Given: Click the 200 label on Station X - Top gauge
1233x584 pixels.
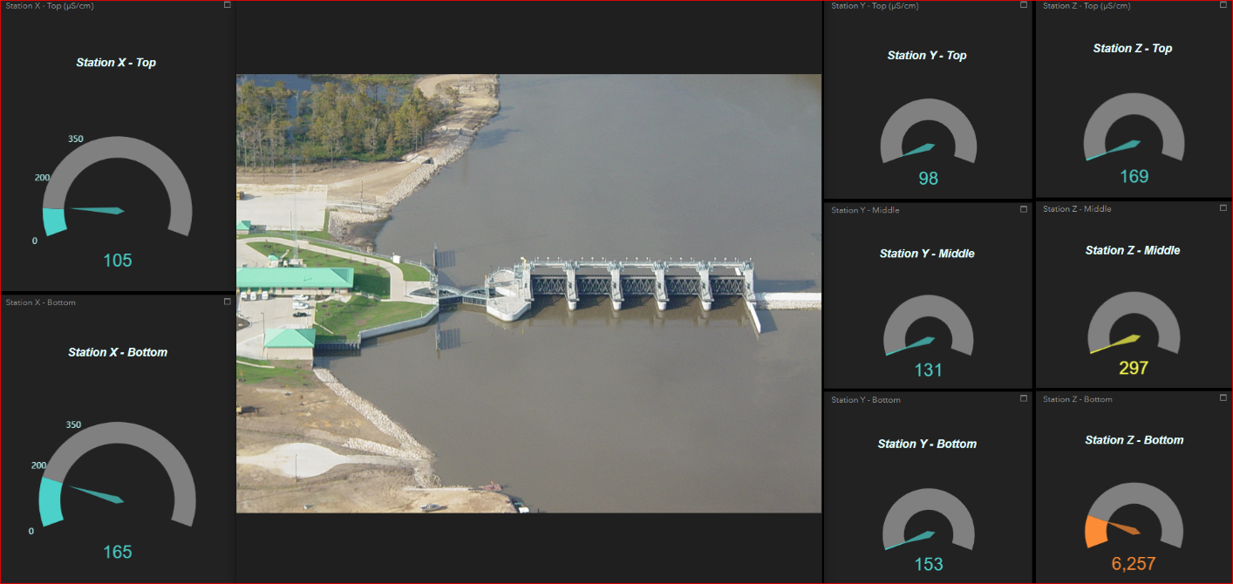Looking at the screenshot, I should pyautogui.click(x=42, y=178).
